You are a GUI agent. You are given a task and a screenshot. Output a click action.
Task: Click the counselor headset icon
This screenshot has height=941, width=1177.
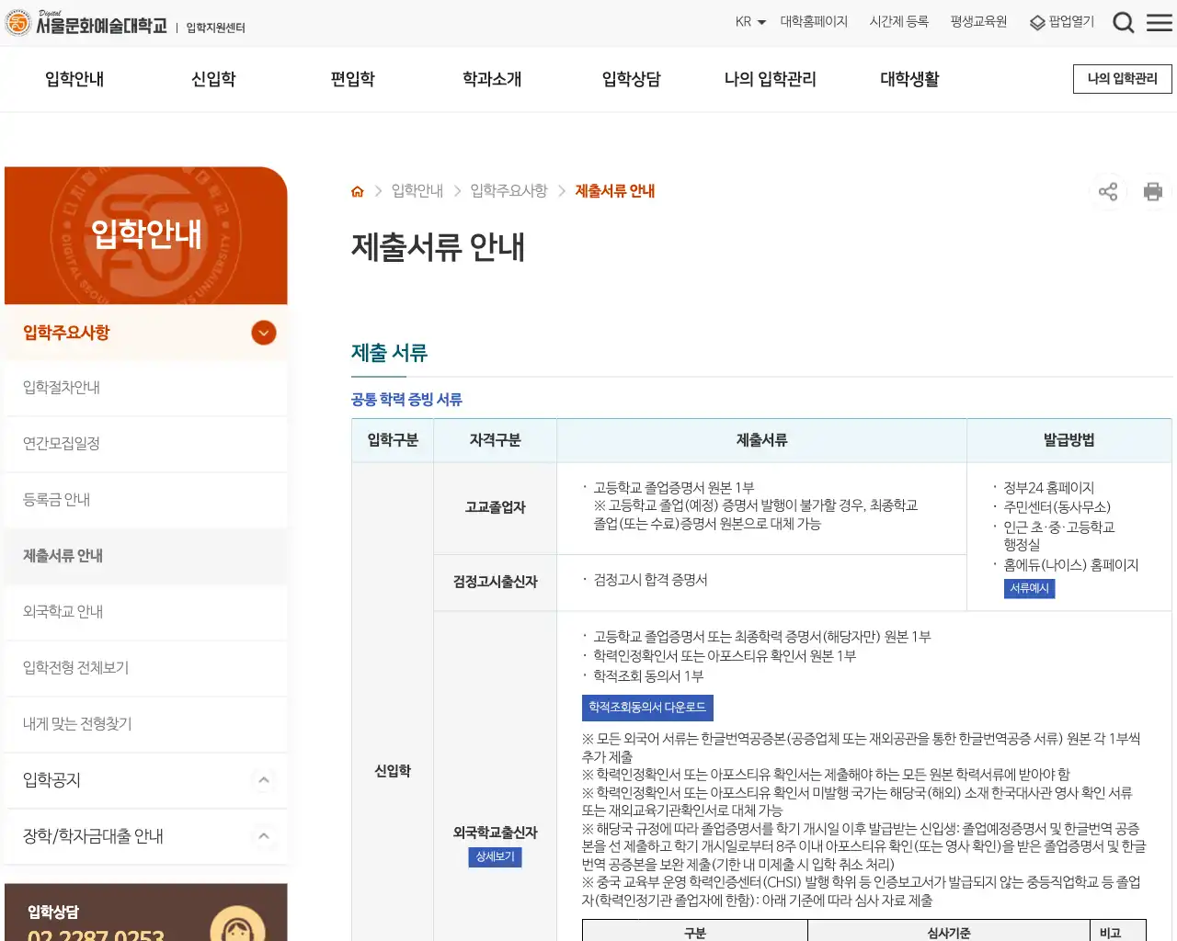pos(237,924)
